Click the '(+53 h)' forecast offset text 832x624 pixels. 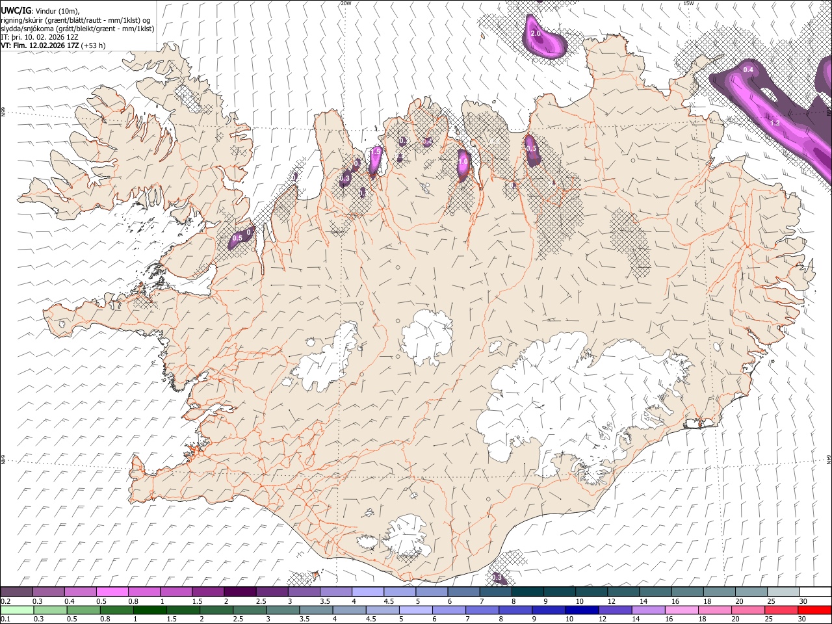(x=94, y=45)
